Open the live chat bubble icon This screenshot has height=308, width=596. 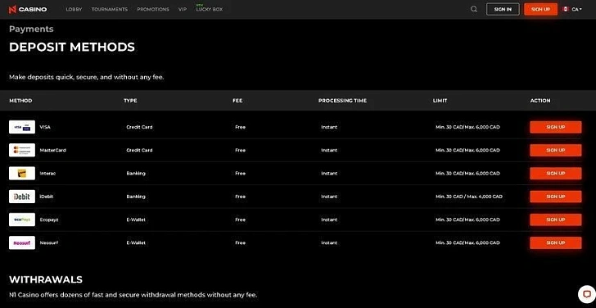tap(586, 294)
